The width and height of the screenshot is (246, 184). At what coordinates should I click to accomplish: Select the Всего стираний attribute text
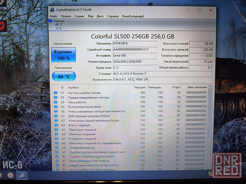(x=79, y=125)
